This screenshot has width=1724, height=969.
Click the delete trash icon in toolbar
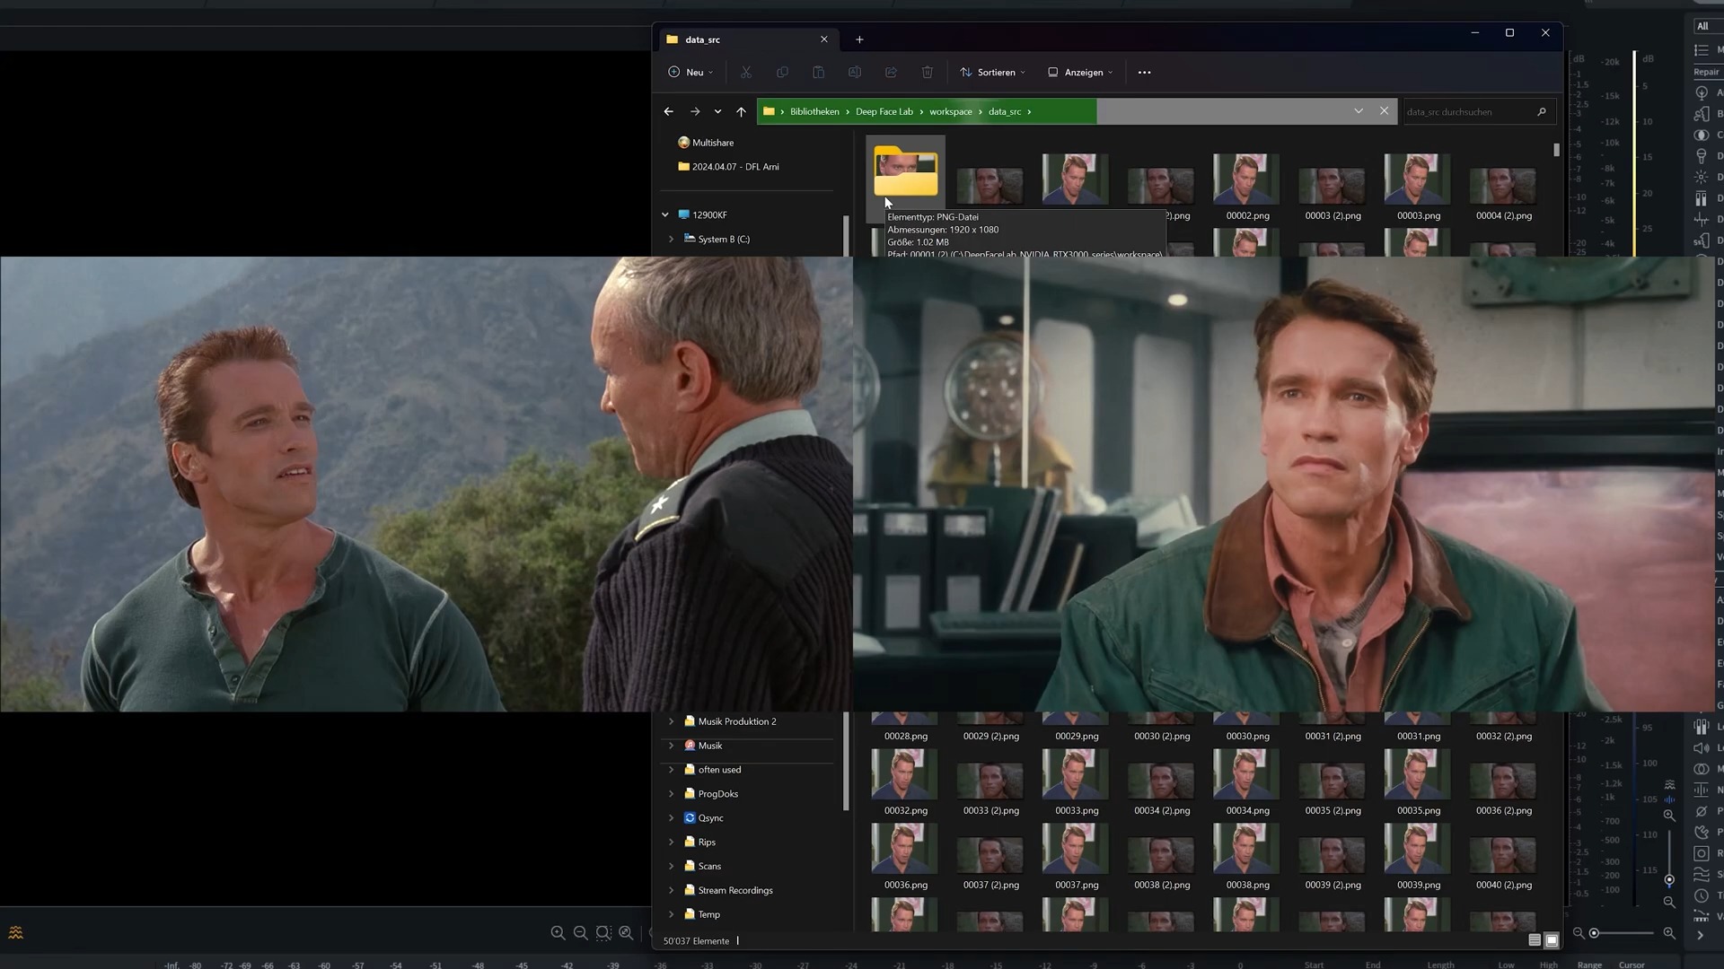click(x=927, y=73)
